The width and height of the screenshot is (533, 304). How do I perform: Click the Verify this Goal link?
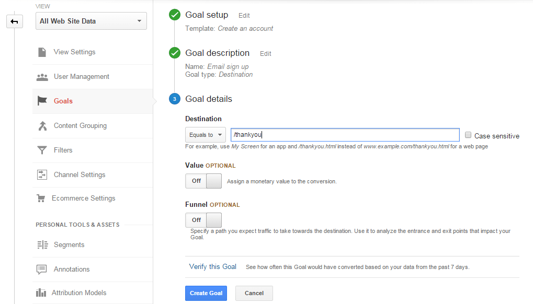[213, 267]
